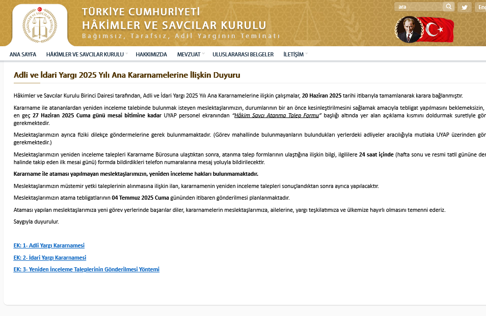Click the 'Hâkim Savcı Atanma Talep Formu' underlined text
Viewport: 486px width, 316px height.
click(277, 115)
